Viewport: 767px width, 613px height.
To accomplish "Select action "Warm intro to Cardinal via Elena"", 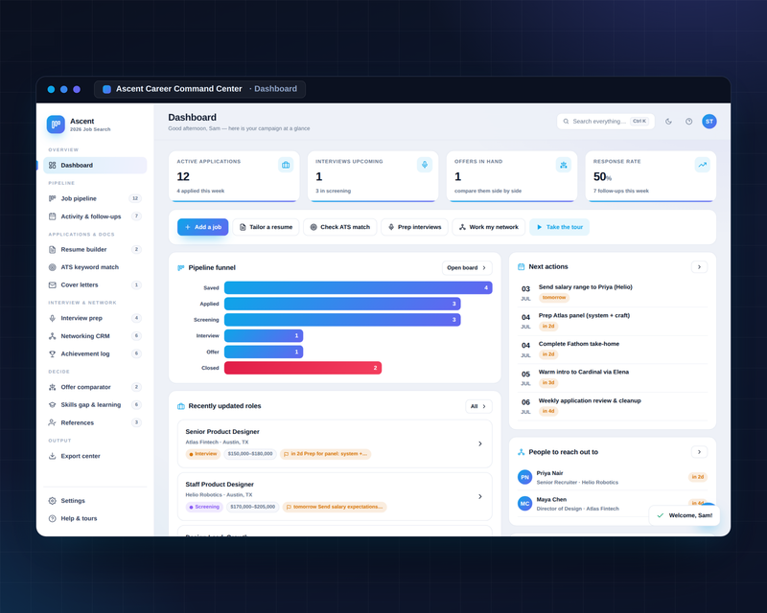I will point(613,378).
